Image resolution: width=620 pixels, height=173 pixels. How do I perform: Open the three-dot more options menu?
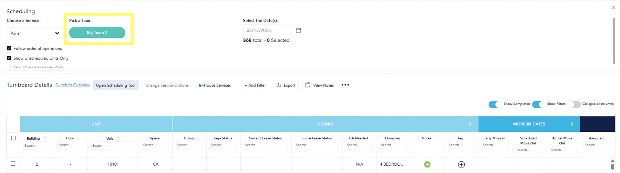[345, 85]
